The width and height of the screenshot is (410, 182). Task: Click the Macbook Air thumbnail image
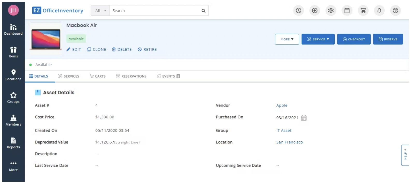pyautogui.click(x=46, y=39)
